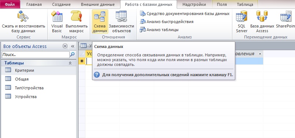Click Зависимости объектов icon

[x=121, y=22]
